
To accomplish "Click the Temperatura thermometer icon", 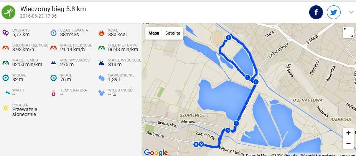I will coord(53,93).
